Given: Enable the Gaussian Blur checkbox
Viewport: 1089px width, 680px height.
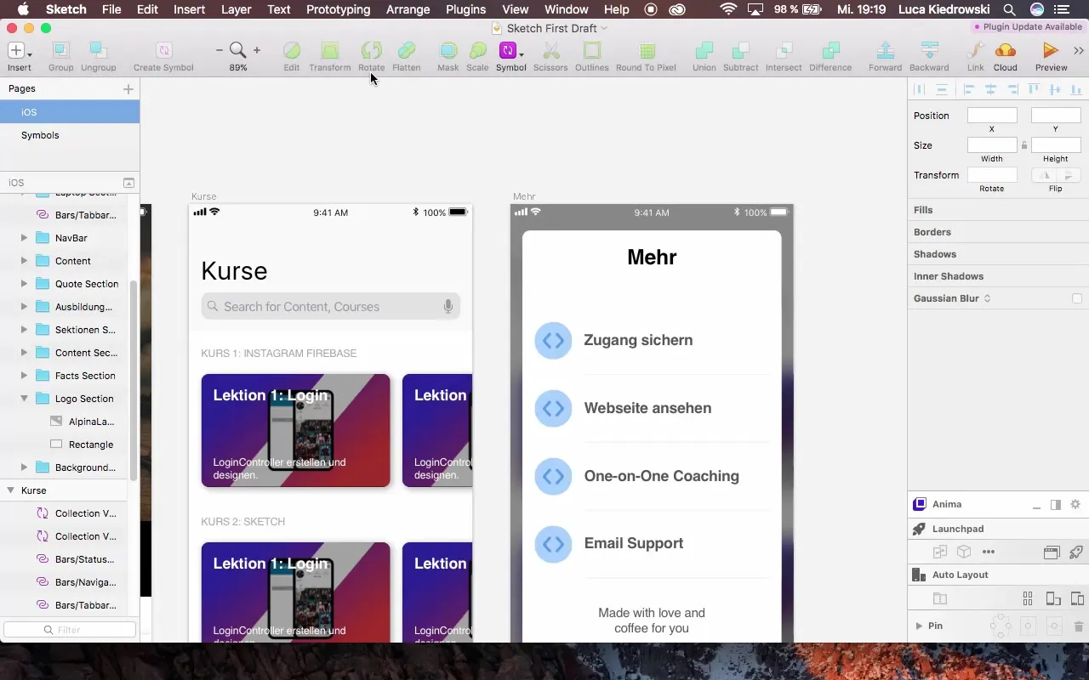Looking at the screenshot, I should pos(1077,298).
